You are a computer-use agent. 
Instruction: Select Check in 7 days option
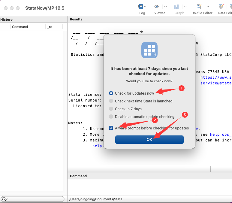(x=111, y=109)
